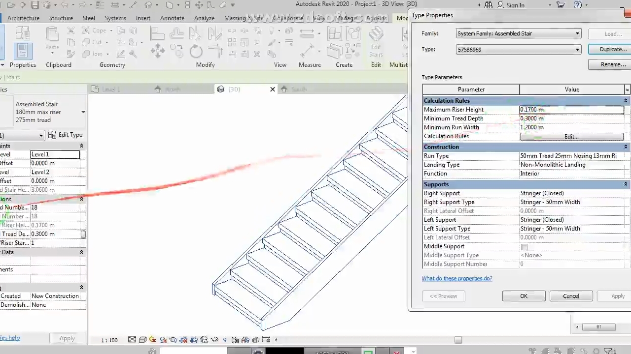Click the Sun Path off icon

click(152, 340)
